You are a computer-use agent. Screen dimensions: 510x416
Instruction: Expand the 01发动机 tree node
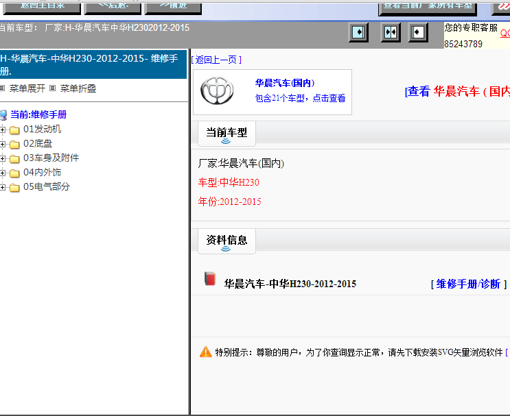pos(2,130)
